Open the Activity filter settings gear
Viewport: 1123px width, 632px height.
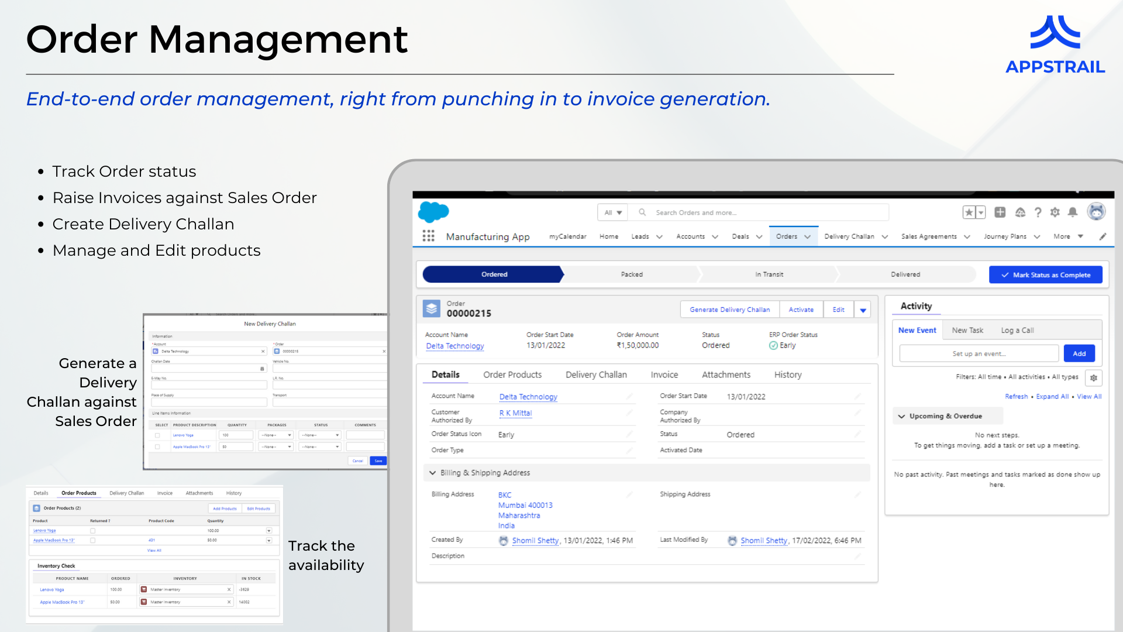click(x=1094, y=377)
